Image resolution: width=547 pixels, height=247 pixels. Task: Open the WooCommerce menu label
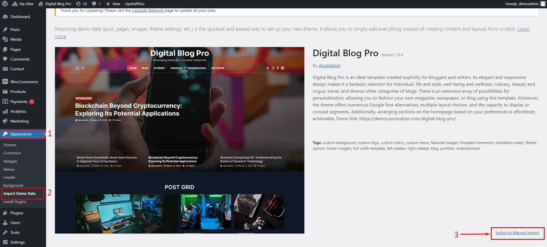(x=24, y=82)
